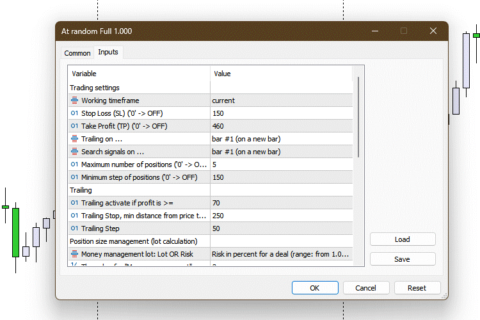This screenshot has height=320, width=480.
Task: Open the Working timeframe value dropdown
Action: click(x=281, y=100)
